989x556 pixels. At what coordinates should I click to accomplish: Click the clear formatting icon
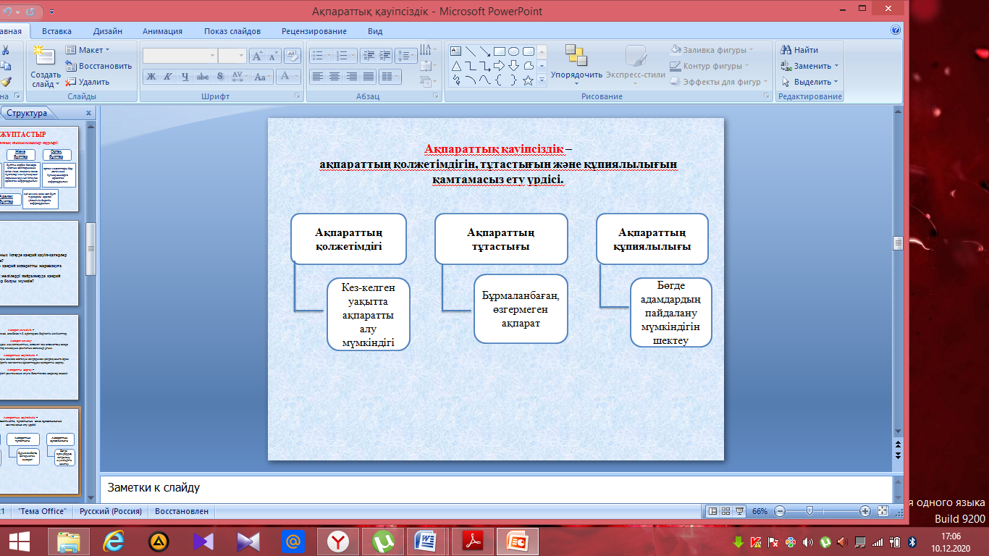pos(293,56)
